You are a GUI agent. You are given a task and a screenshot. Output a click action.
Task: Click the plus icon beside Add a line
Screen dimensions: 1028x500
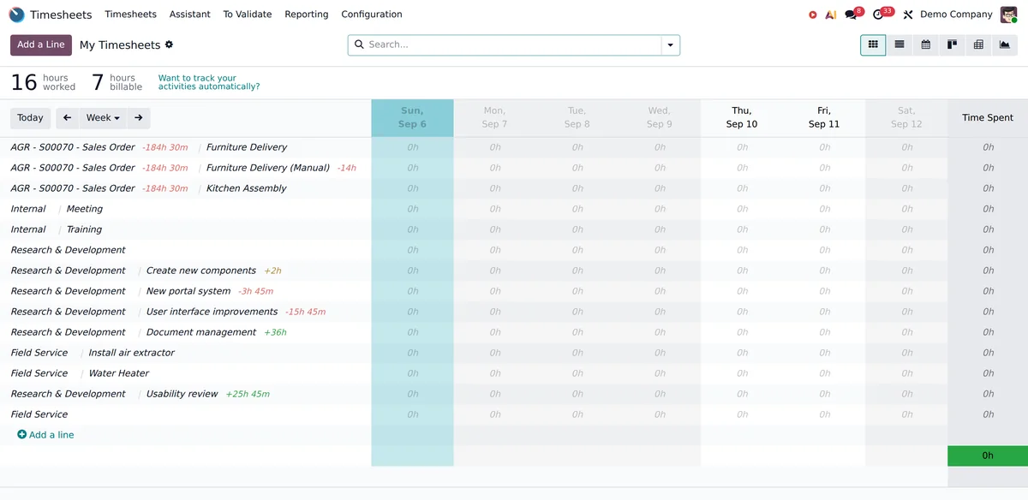21,435
